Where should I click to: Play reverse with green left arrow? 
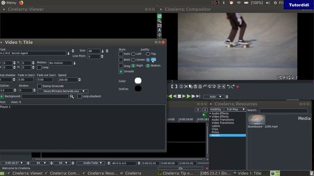170,96
